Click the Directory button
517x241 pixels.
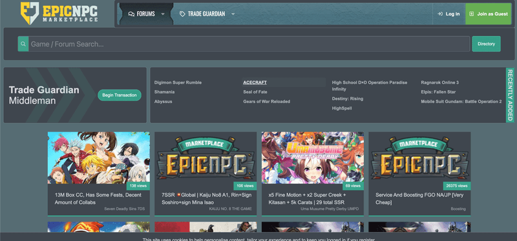coord(486,44)
